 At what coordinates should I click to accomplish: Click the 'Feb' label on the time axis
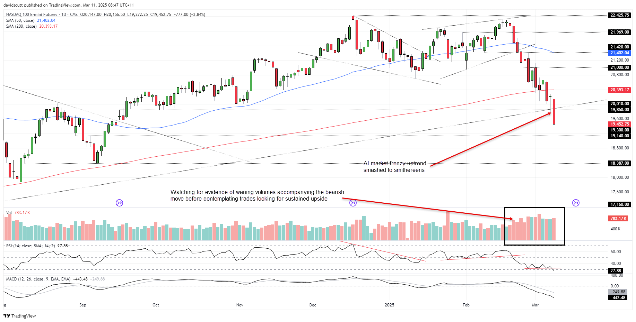[466, 305]
